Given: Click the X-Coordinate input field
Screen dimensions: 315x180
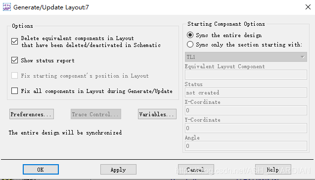Looking at the screenshot, I should pos(246,110).
